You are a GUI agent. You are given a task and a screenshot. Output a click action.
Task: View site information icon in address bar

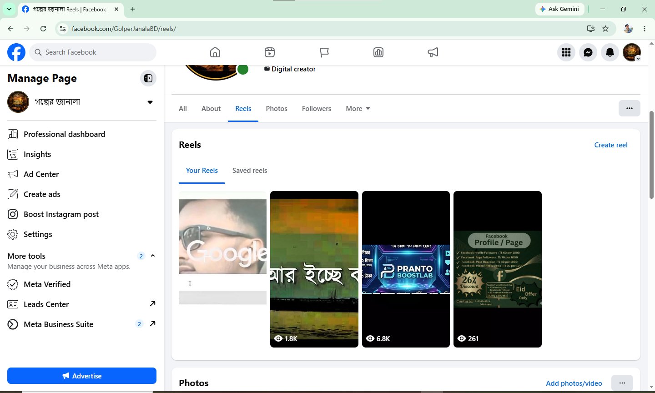[x=63, y=29]
